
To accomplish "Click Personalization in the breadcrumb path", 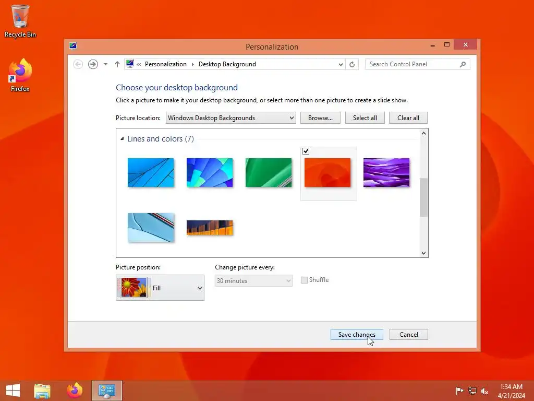I will (165, 64).
